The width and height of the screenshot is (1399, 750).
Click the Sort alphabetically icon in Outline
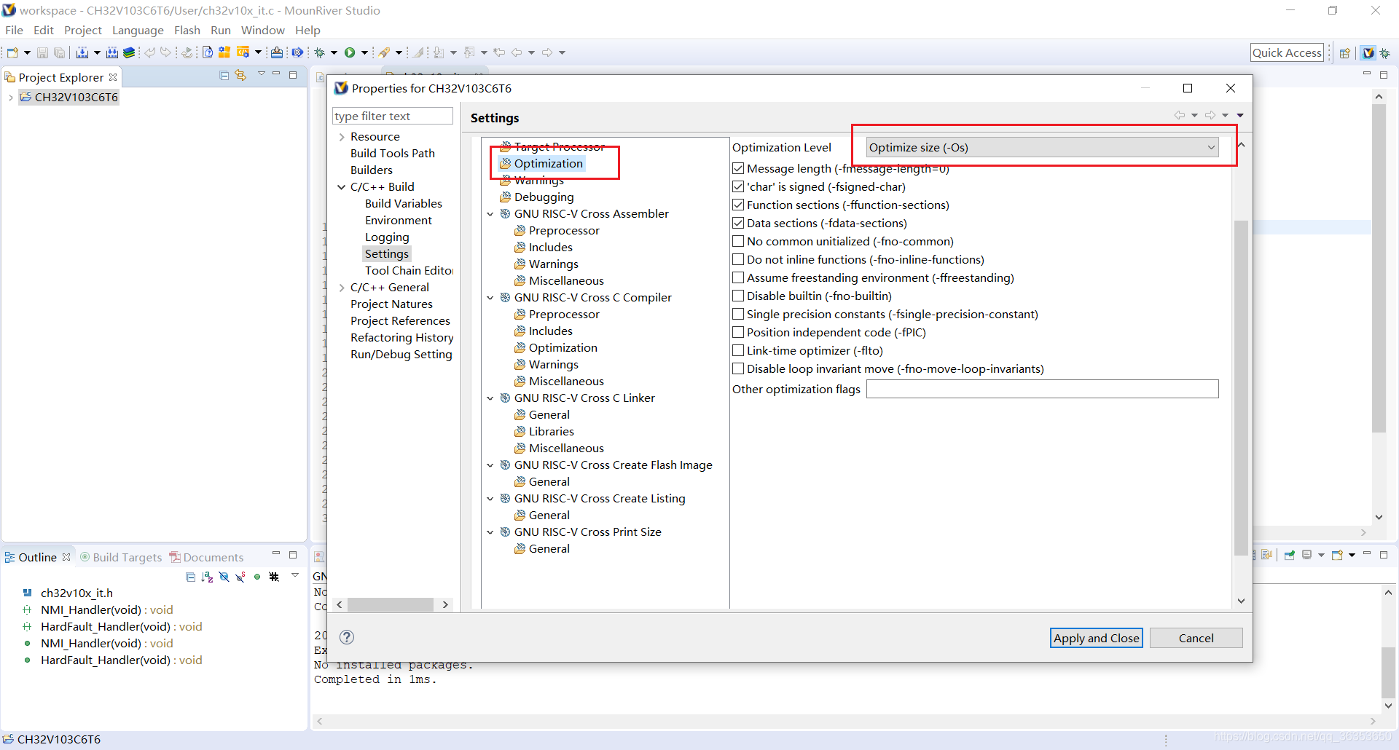[x=208, y=577]
